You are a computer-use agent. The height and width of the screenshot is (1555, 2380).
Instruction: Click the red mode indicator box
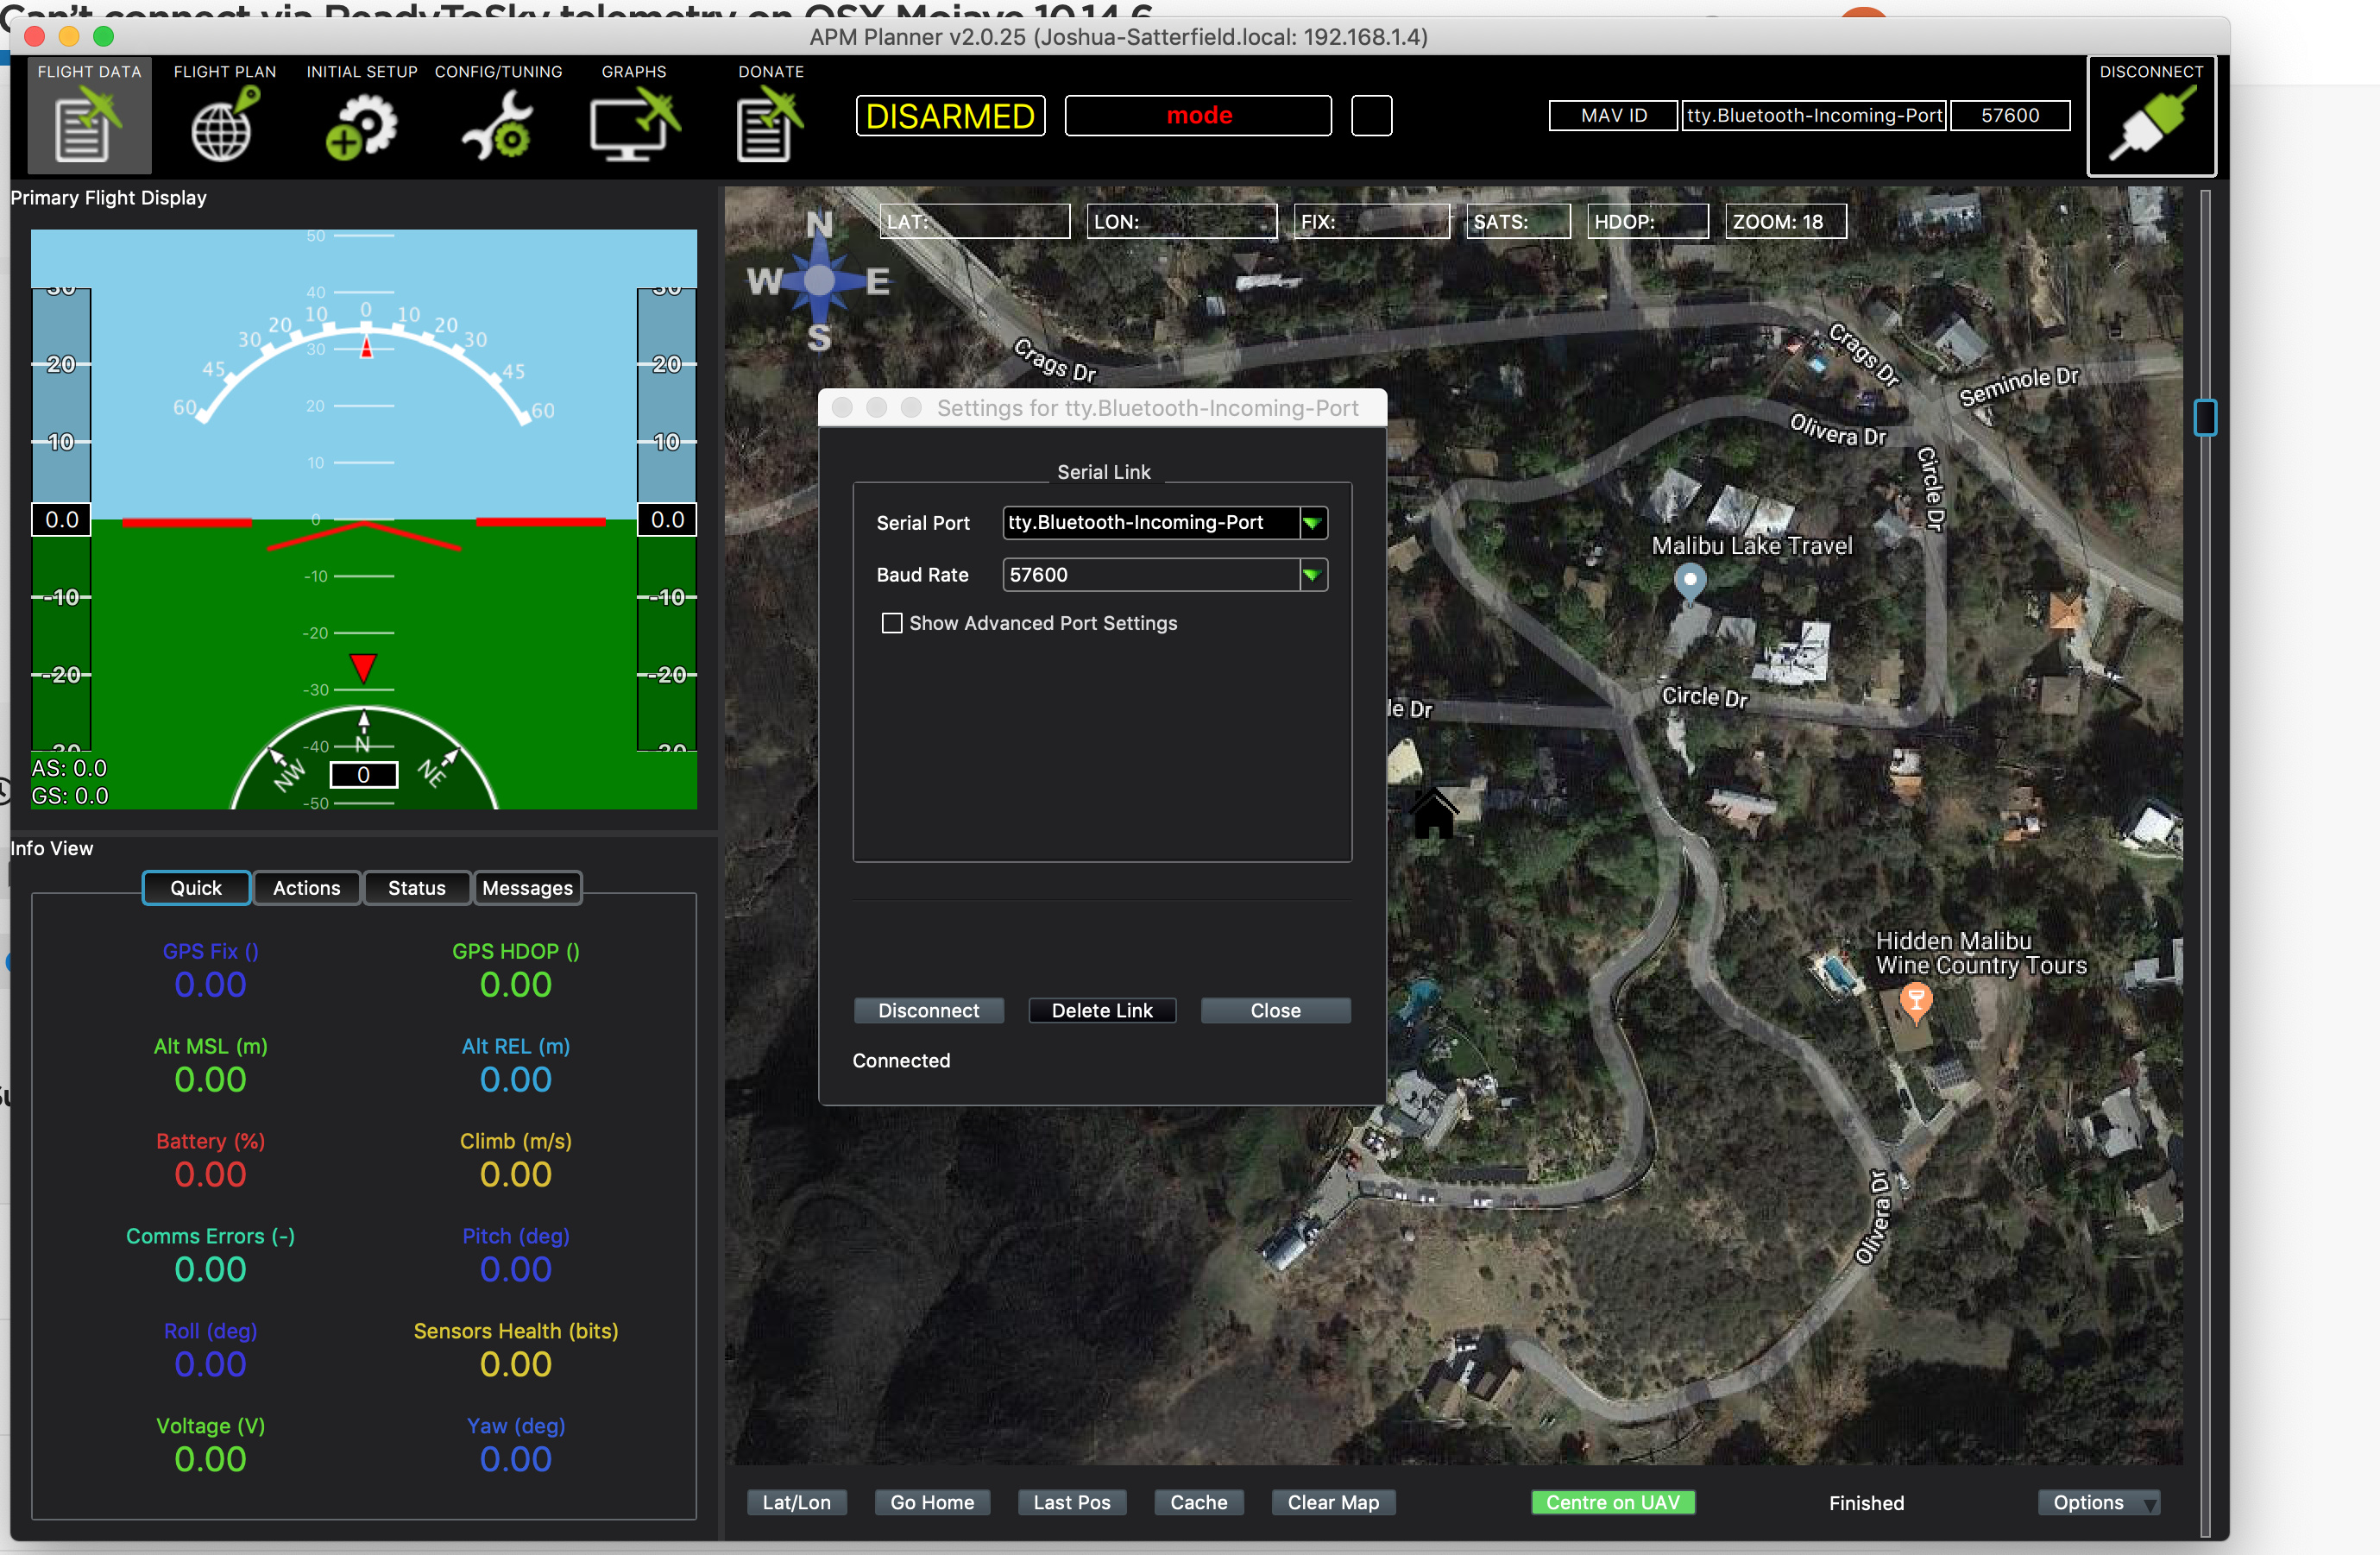click(1198, 116)
